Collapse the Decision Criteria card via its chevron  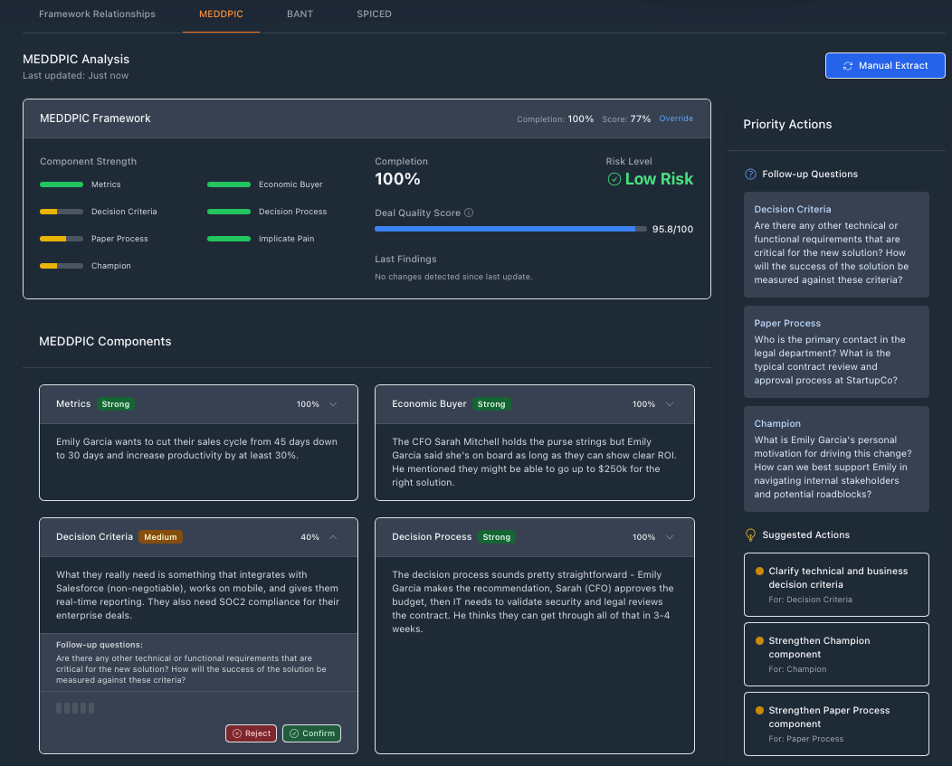(x=331, y=536)
